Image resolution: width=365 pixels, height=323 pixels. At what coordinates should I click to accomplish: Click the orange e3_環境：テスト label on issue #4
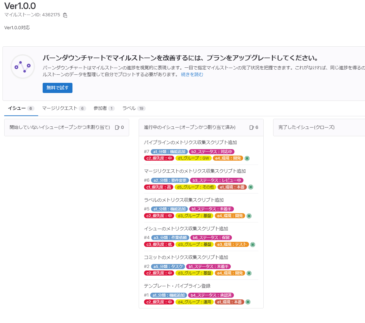(232, 244)
